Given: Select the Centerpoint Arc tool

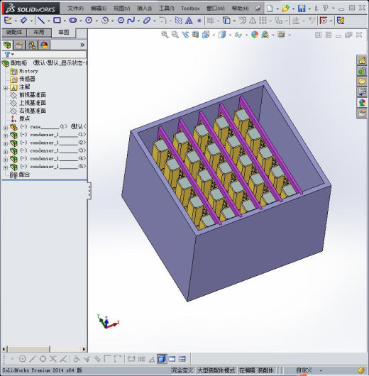Looking at the screenshot, I should pos(105,21).
